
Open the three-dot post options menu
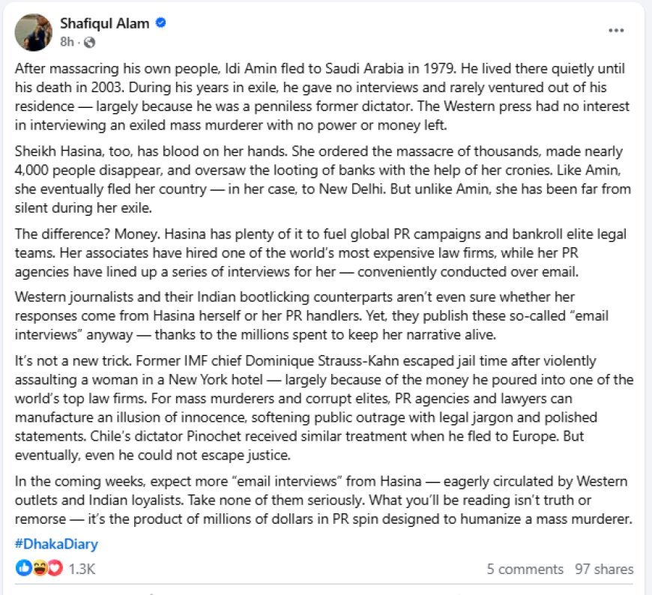pos(616,31)
